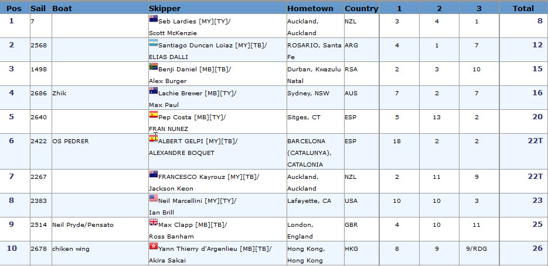
Task: Sort by the Skipper column header
Action: click(165, 8)
